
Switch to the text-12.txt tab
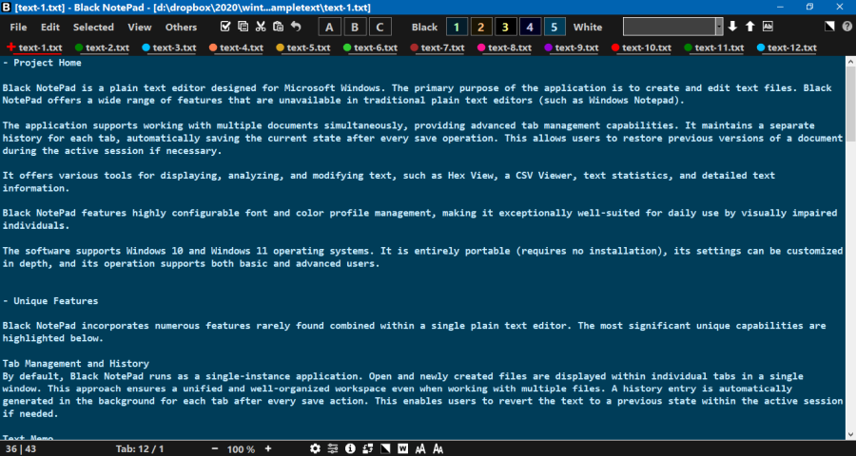[x=787, y=47]
